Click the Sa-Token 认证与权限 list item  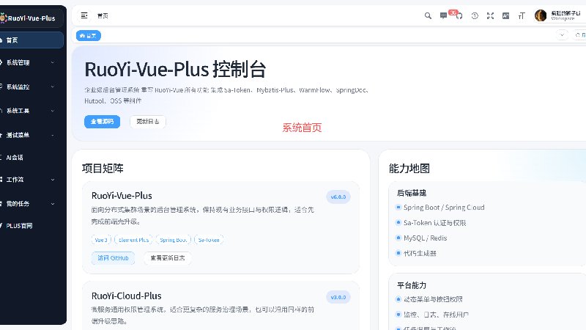(434, 223)
